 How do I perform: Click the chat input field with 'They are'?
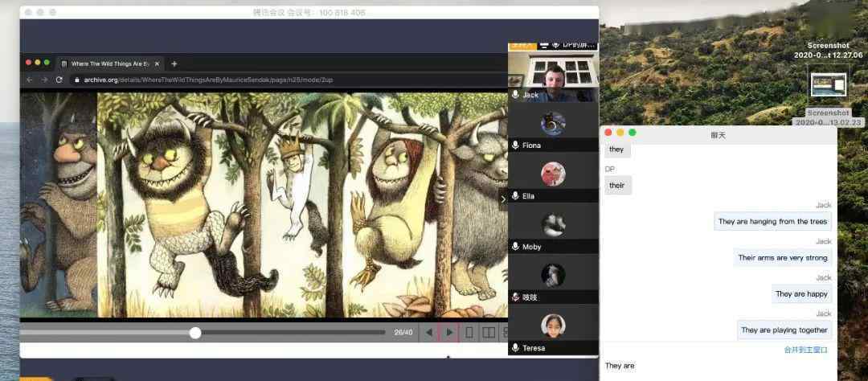[718, 367]
